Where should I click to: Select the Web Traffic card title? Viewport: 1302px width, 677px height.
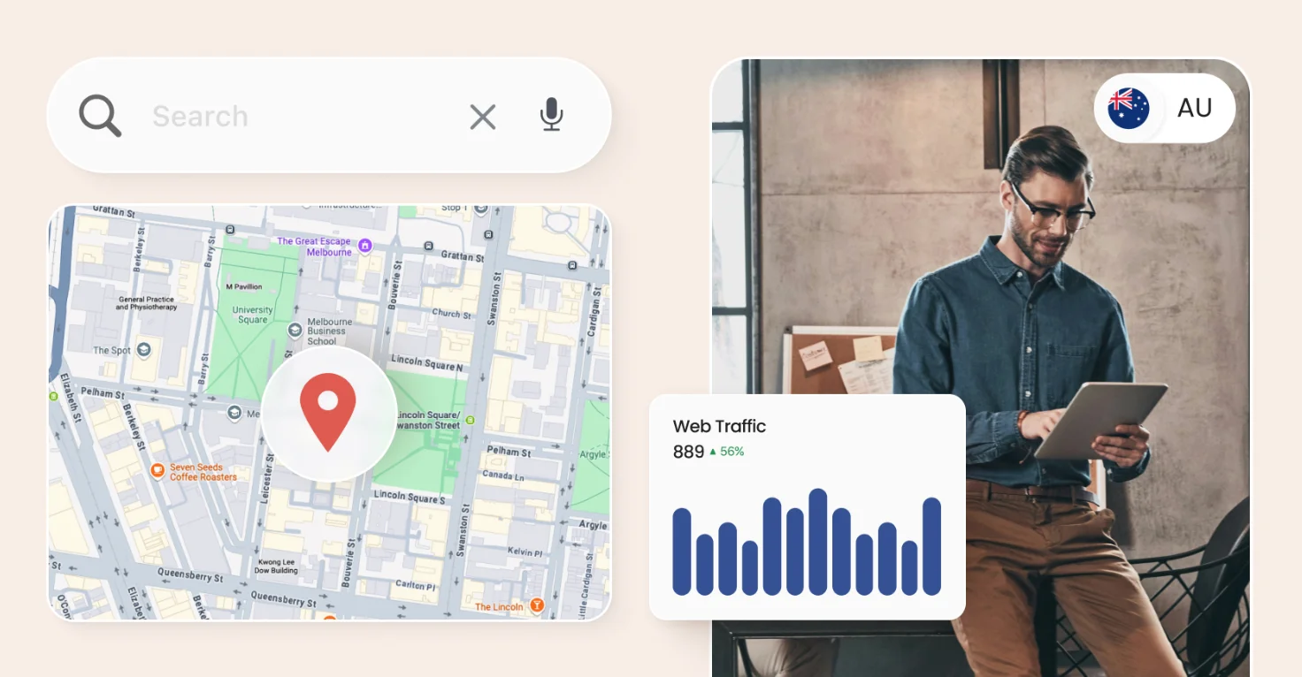[x=719, y=426]
